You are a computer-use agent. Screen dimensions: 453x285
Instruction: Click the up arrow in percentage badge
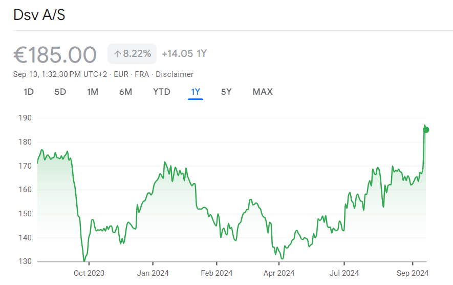pos(117,54)
